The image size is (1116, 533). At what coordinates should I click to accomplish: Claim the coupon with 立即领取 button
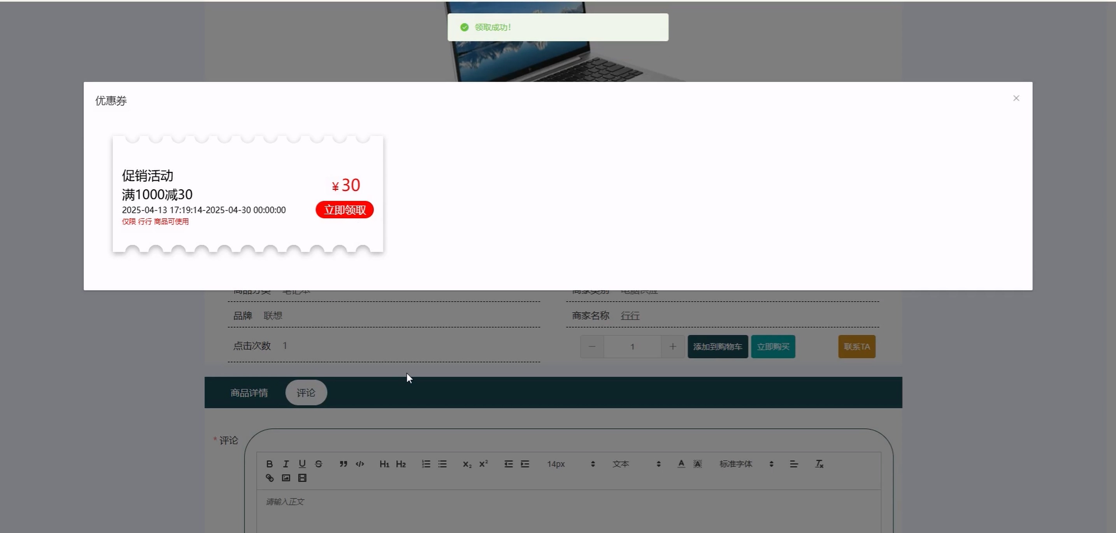click(x=344, y=210)
